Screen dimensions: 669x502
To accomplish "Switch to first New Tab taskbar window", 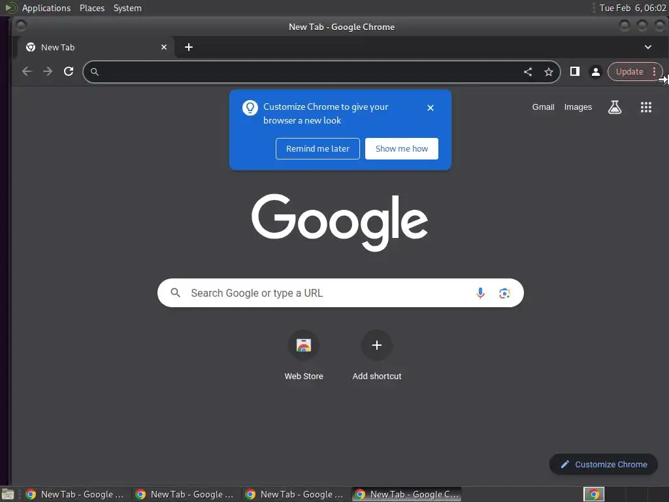I will (x=76, y=494).
